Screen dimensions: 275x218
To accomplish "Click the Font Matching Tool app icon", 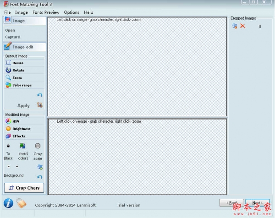I will [6, 4].
